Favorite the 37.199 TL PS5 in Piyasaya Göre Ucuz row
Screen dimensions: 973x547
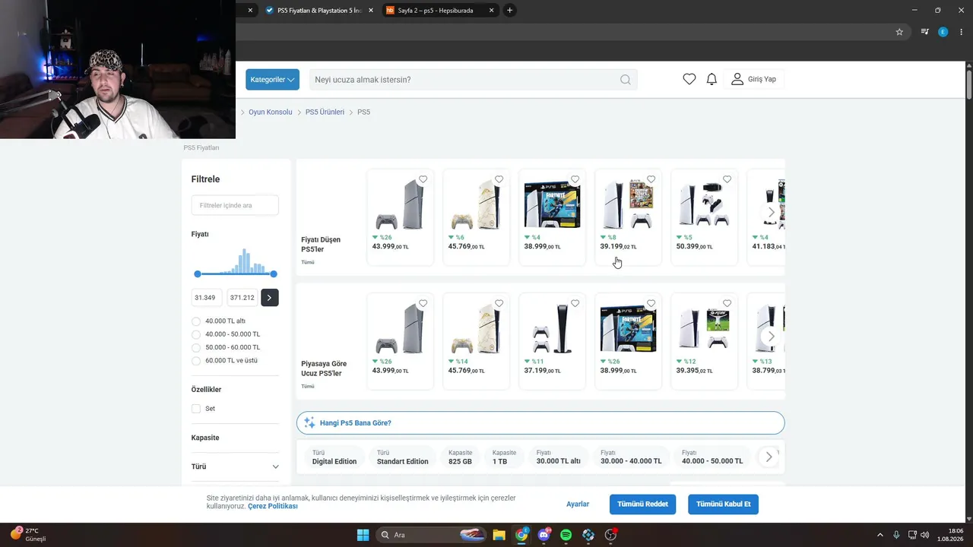click(575, 304)
